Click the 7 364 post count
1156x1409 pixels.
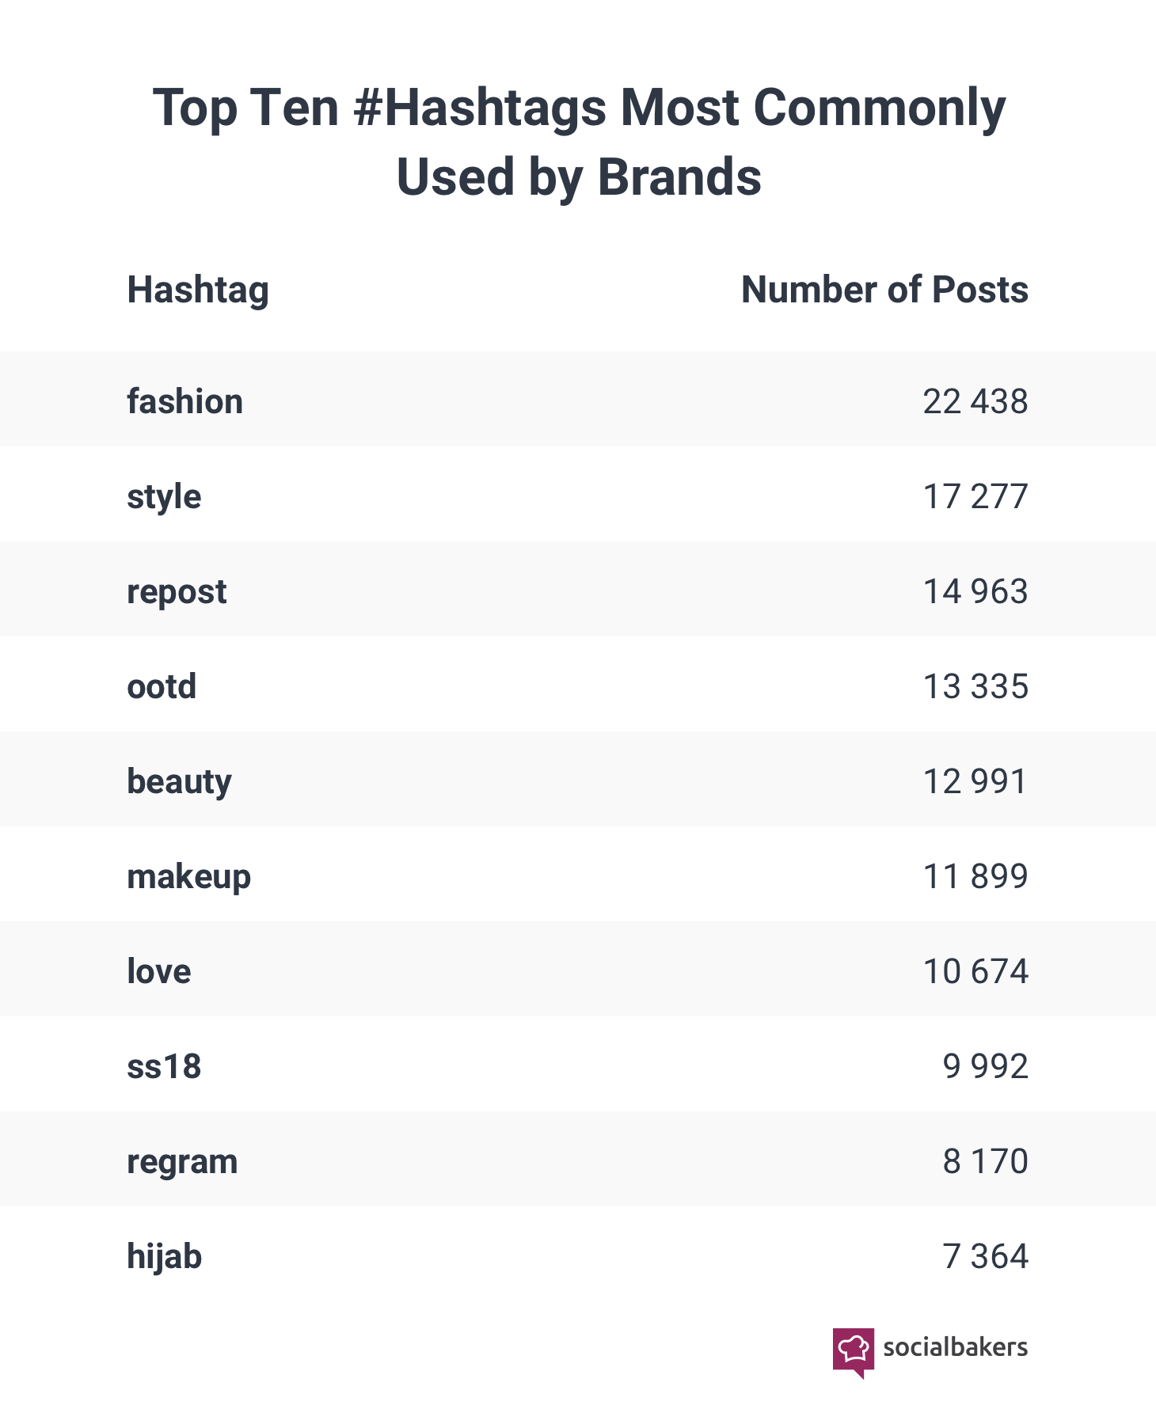pyautogui.click(x=985, y=1256)
